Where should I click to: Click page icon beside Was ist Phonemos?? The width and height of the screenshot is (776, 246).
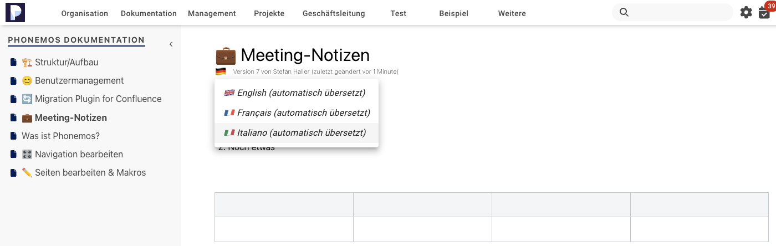click(13, 136)
